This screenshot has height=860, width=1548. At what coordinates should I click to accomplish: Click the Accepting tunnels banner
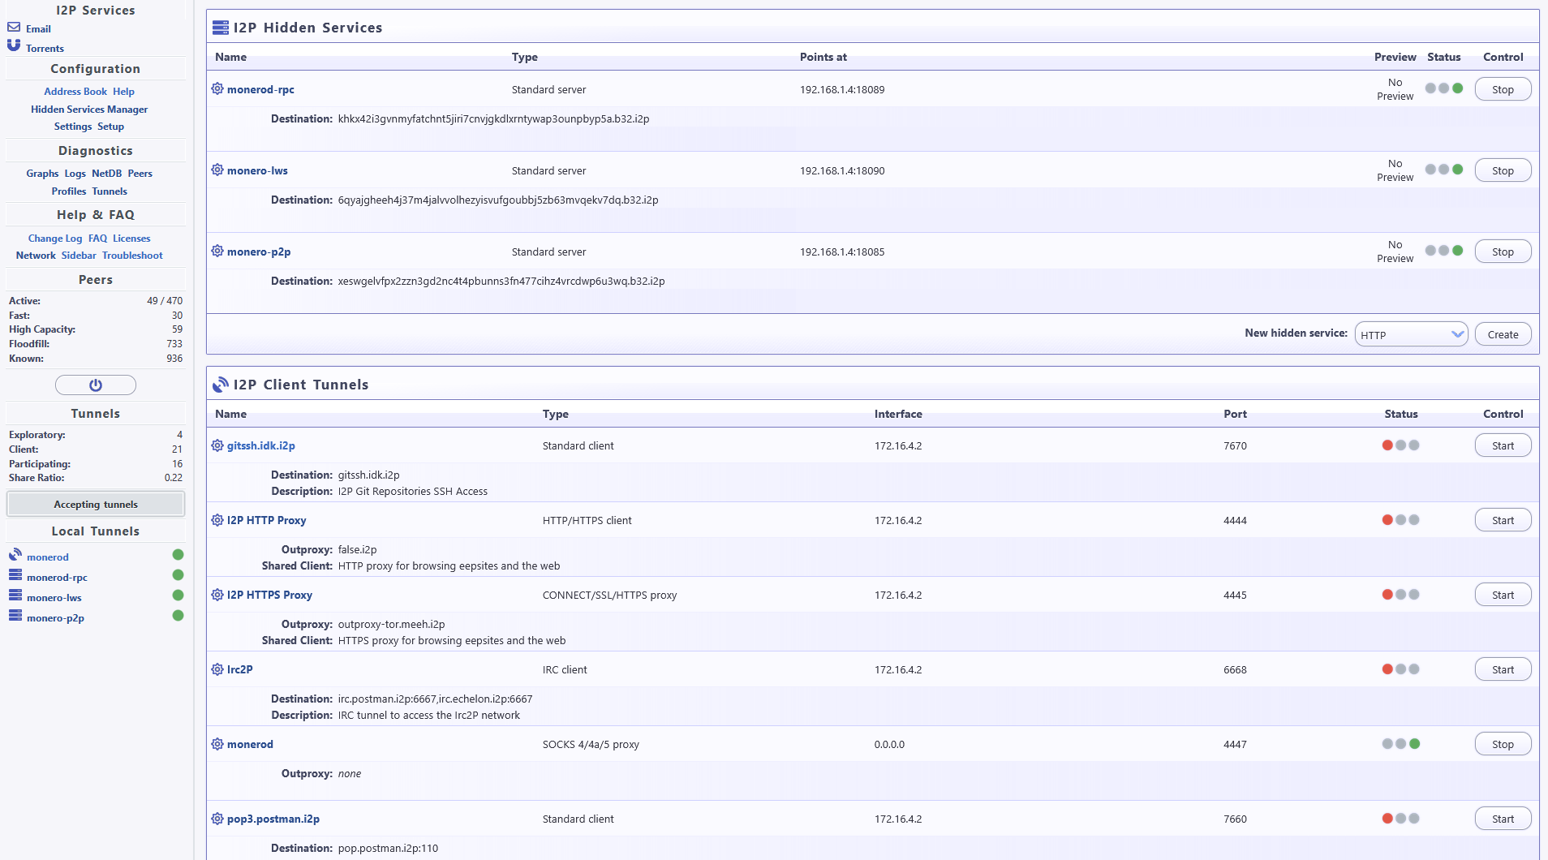(95, 504)
